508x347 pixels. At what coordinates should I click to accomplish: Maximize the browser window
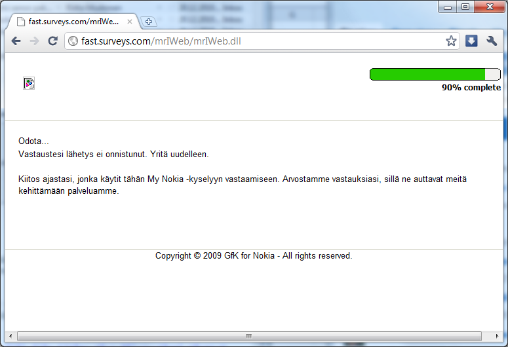coord(465,7)
